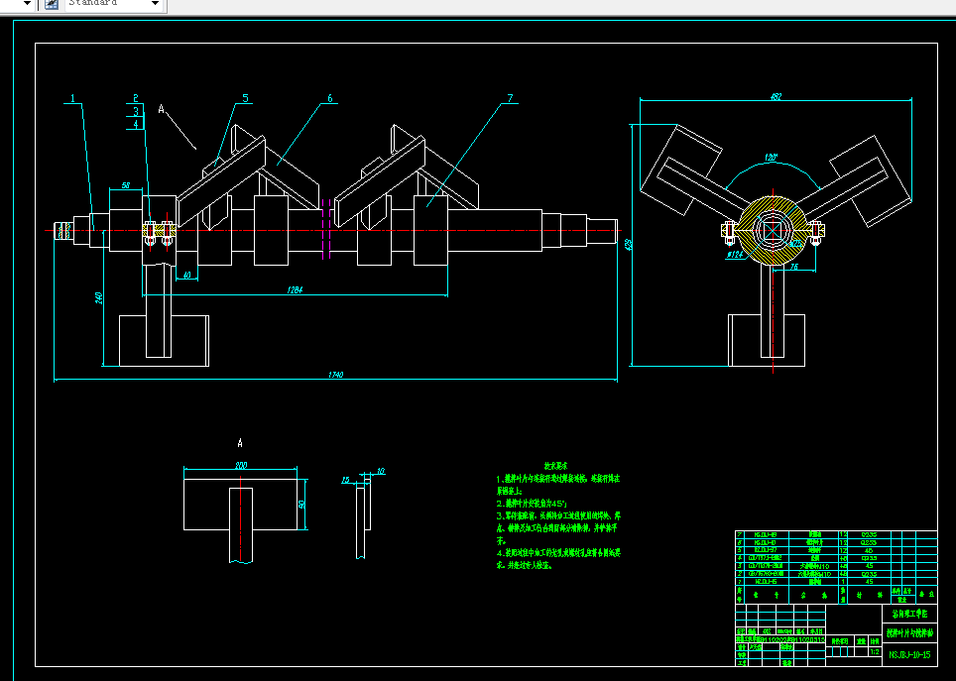956x681 pixels.
Task: Click the vertical dimension value 240
Action: (x=99, y=298)
